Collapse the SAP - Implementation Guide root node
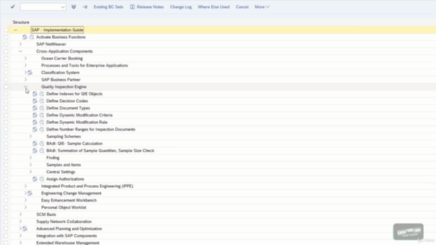Viewport: 436px width, 245px height. tap(16, 30)
